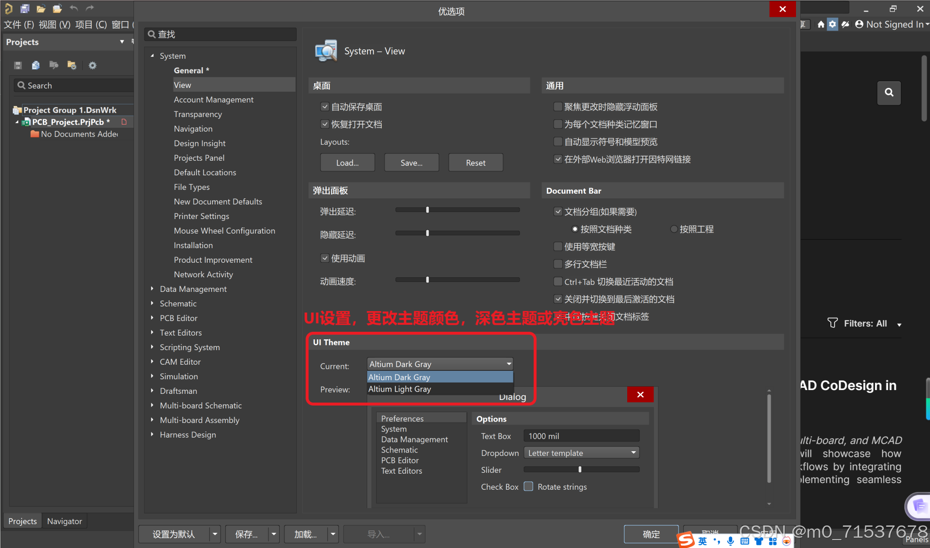Expand the PCB Editor category
The height and width of the screenshot is (548, 930).
pyautogui.click(x=152, y=318)
